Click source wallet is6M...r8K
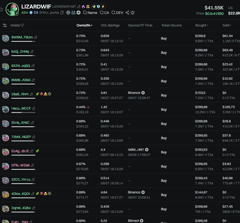 pyautogui.click(x=136, y=150)
